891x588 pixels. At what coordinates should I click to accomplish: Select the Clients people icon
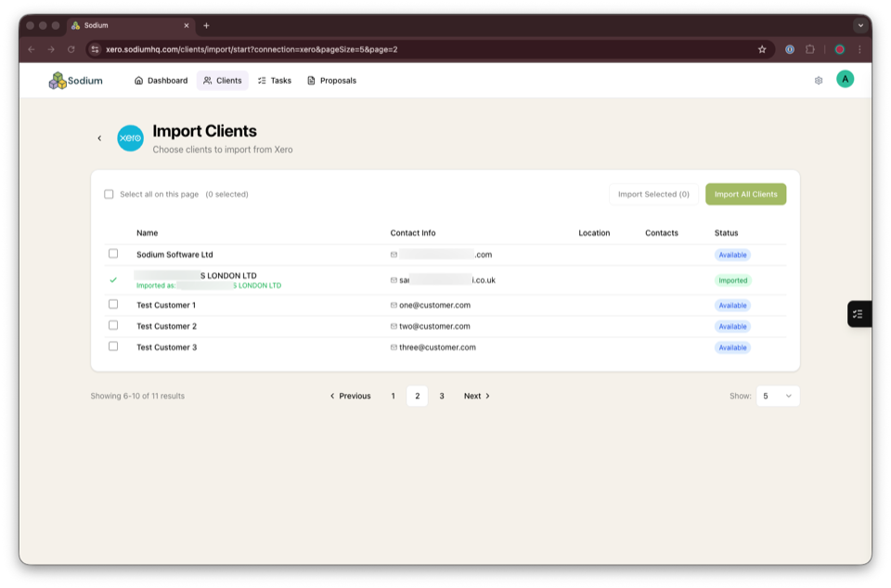click(206, 80)
